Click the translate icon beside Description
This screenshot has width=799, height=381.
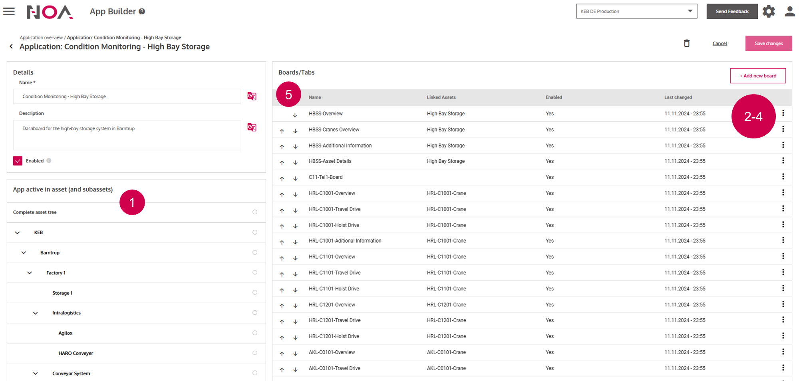pos(252,127)
